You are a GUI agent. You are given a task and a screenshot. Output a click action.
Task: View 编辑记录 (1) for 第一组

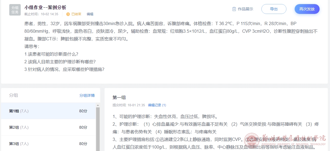click(x=157, y=105)
